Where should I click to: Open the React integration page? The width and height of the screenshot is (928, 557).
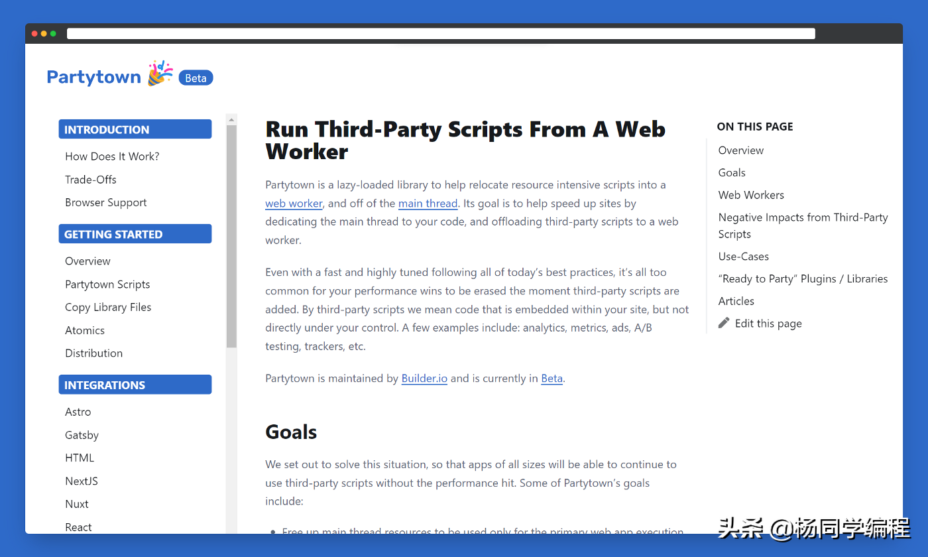[x=78, y=527]
